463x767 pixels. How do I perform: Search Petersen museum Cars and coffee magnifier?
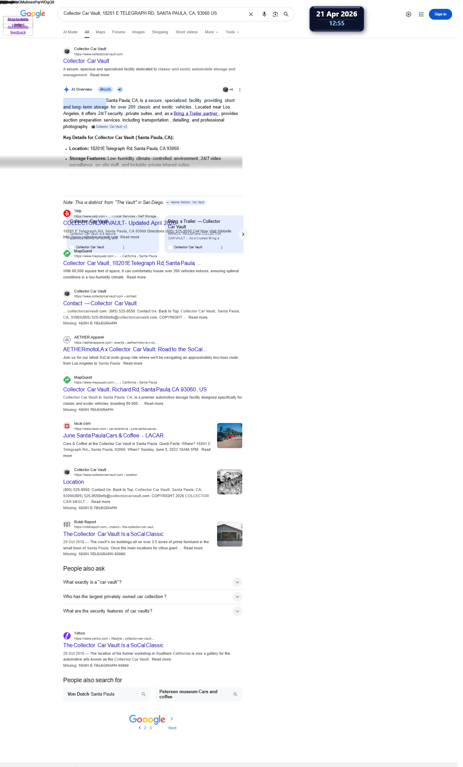click(x=235, y=694)
